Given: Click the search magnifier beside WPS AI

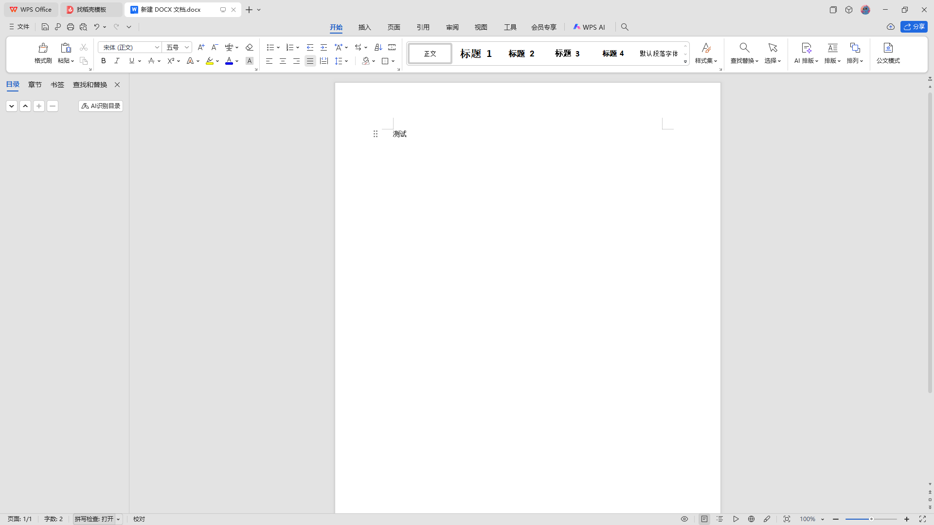Looking at the screenshot, I should (x=625, y=27).
